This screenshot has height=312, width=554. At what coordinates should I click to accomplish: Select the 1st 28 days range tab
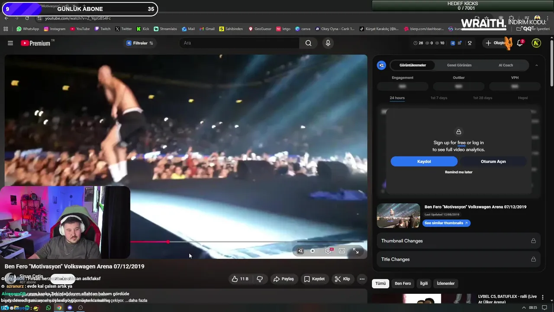(x=483, y=98)
